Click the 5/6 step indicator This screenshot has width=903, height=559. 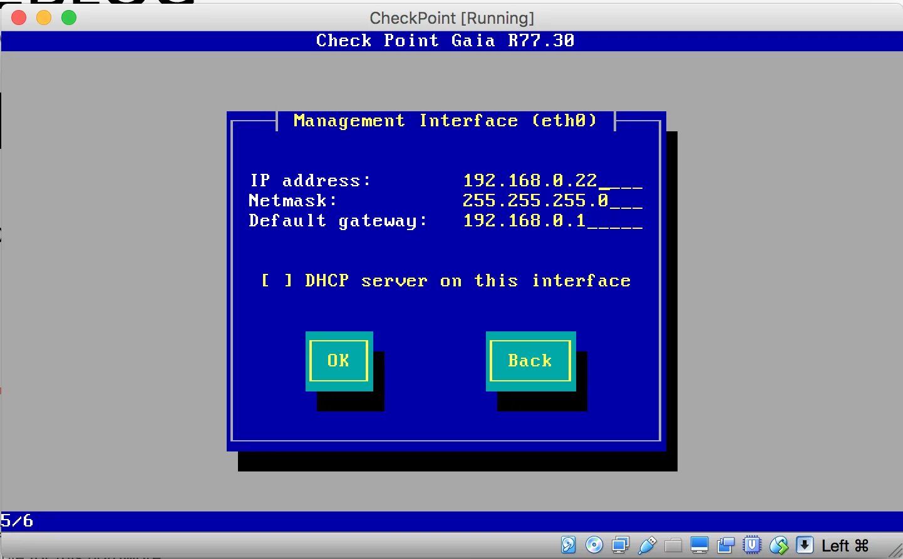(17, 521)
